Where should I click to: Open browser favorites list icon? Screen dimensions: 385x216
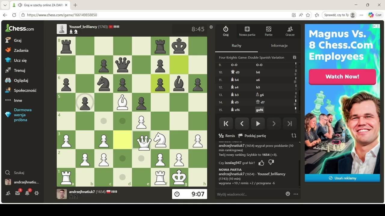tap(317, 15)
